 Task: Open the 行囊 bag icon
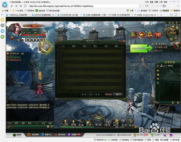(x=89, y=123)
